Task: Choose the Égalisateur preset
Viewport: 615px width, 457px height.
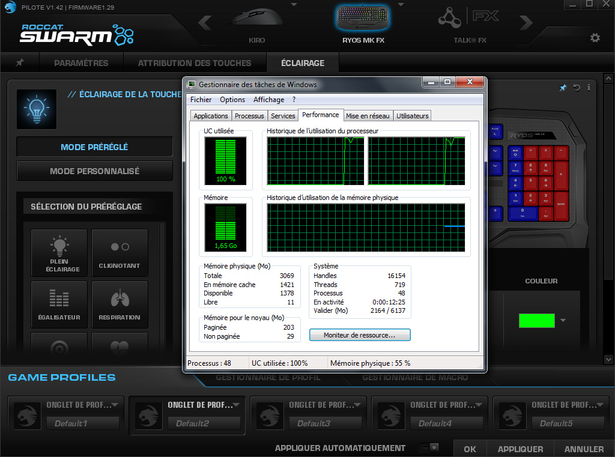Action: tap(59, 304)
